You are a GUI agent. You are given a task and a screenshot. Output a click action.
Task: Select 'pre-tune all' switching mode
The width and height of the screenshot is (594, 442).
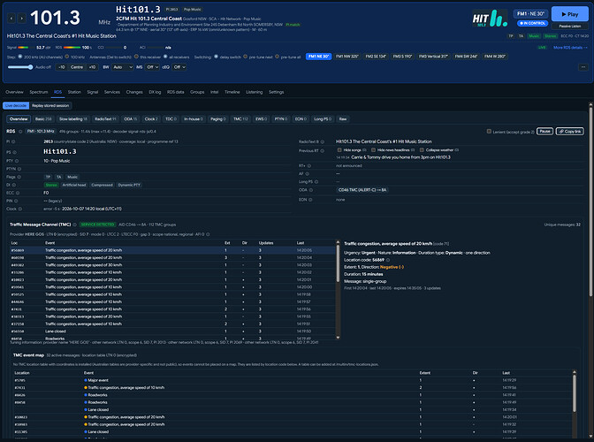coord(277,57)
